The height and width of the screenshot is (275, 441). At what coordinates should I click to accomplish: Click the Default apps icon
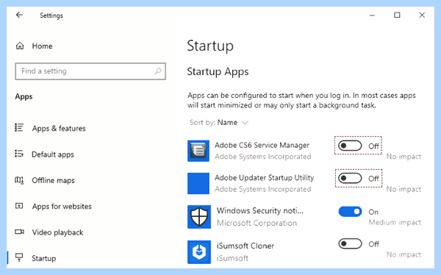tap(19, 154)
